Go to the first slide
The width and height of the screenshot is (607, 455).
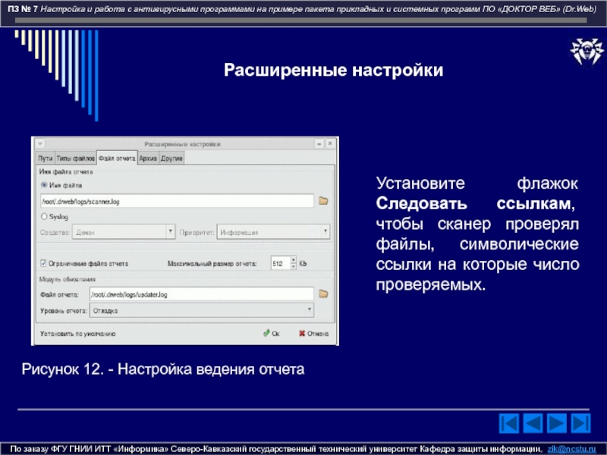coord(511,423)
